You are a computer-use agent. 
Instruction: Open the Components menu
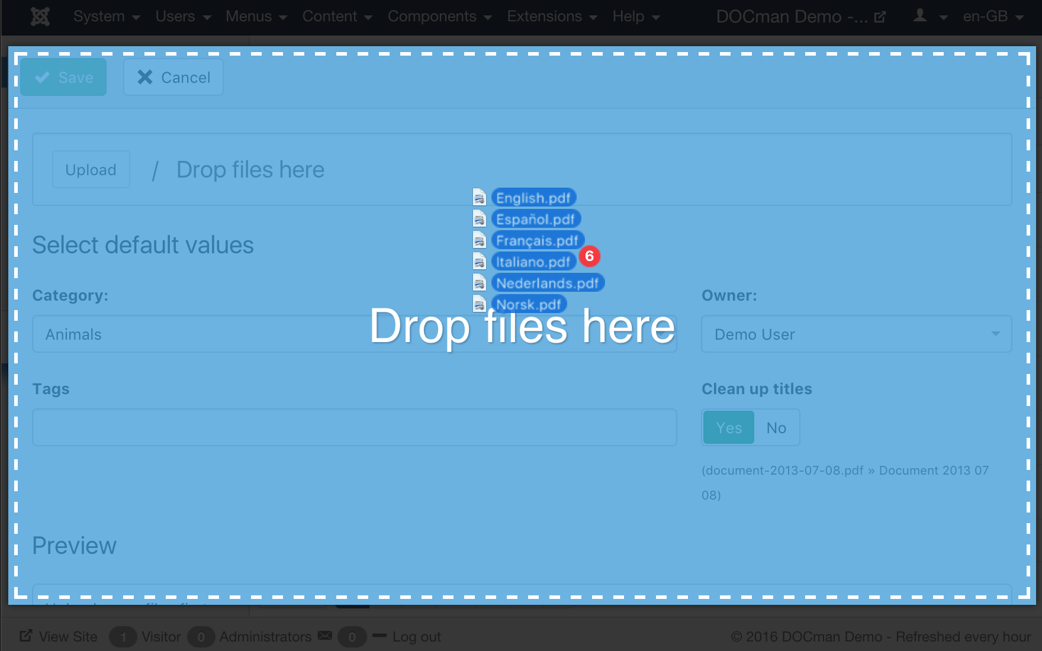click(x=439, y=17)
